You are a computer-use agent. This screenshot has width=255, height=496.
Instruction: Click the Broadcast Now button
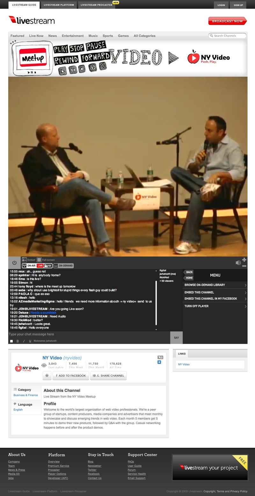coord(228,21)
